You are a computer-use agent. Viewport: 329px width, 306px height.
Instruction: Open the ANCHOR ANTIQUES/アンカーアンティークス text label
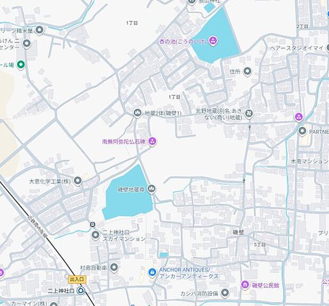tap(189, 273)
